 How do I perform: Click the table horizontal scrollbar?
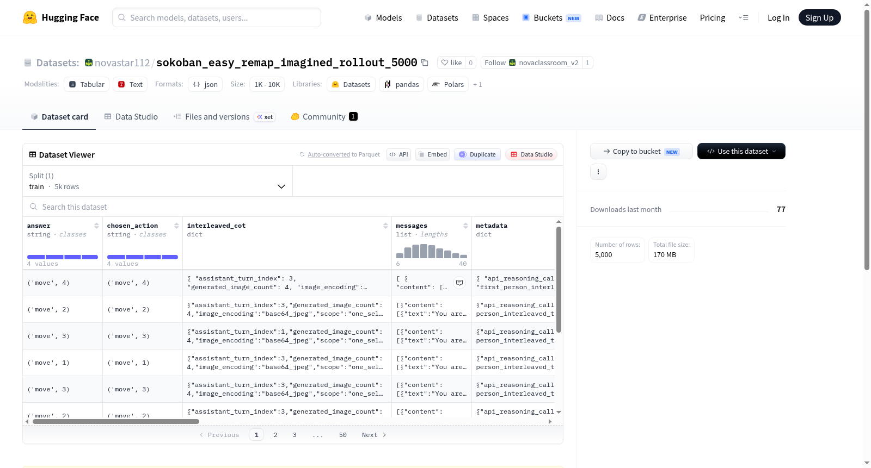116,421
